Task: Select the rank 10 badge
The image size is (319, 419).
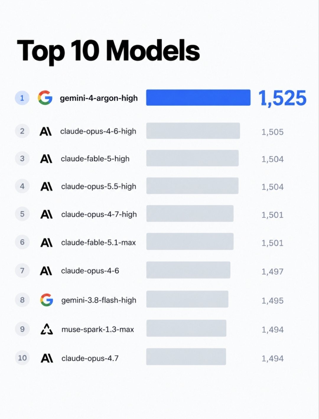Action: tap(22, 358)
